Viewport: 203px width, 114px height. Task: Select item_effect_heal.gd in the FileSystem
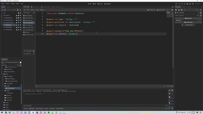[12, 81]
